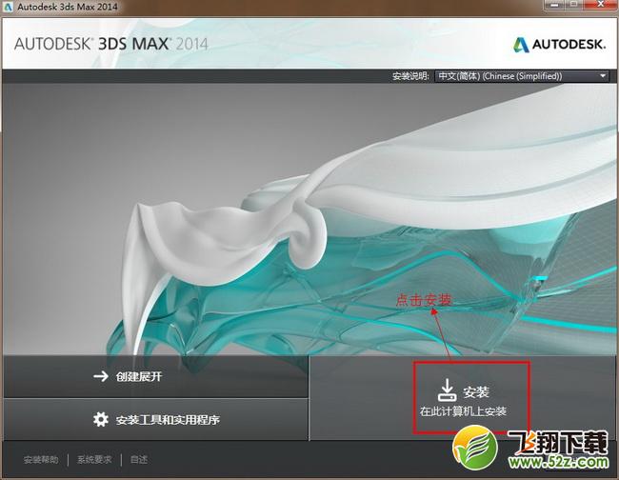Click the 安装说明 label
619x480 pixels.
[x=410, y=76]
